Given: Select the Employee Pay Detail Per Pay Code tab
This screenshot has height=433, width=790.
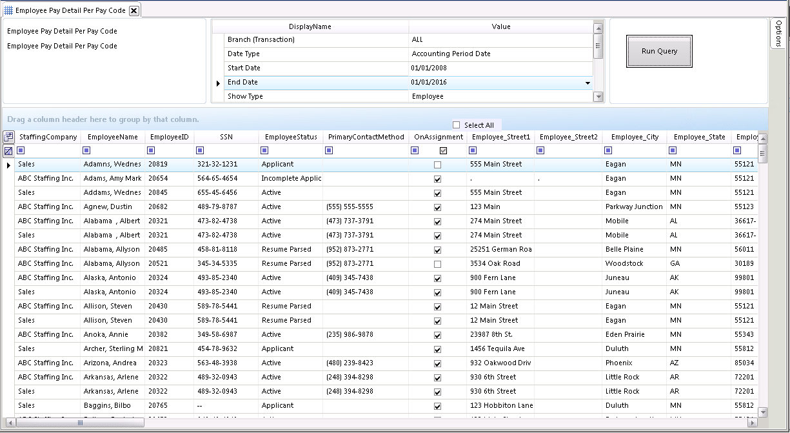Looking at the screenshot, I should pos(71,10).
